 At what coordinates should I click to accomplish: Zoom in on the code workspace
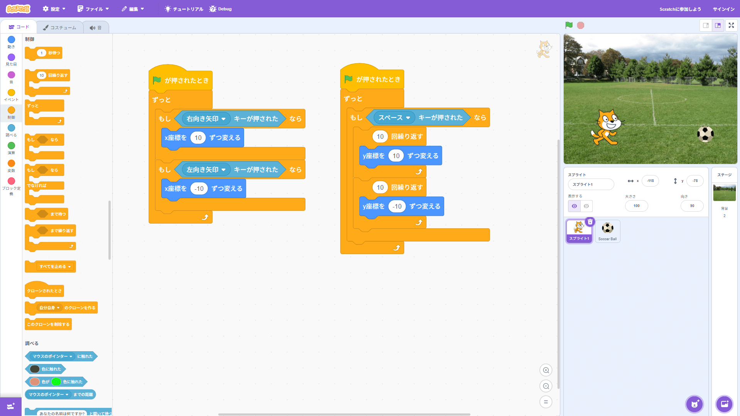(546, 370)
